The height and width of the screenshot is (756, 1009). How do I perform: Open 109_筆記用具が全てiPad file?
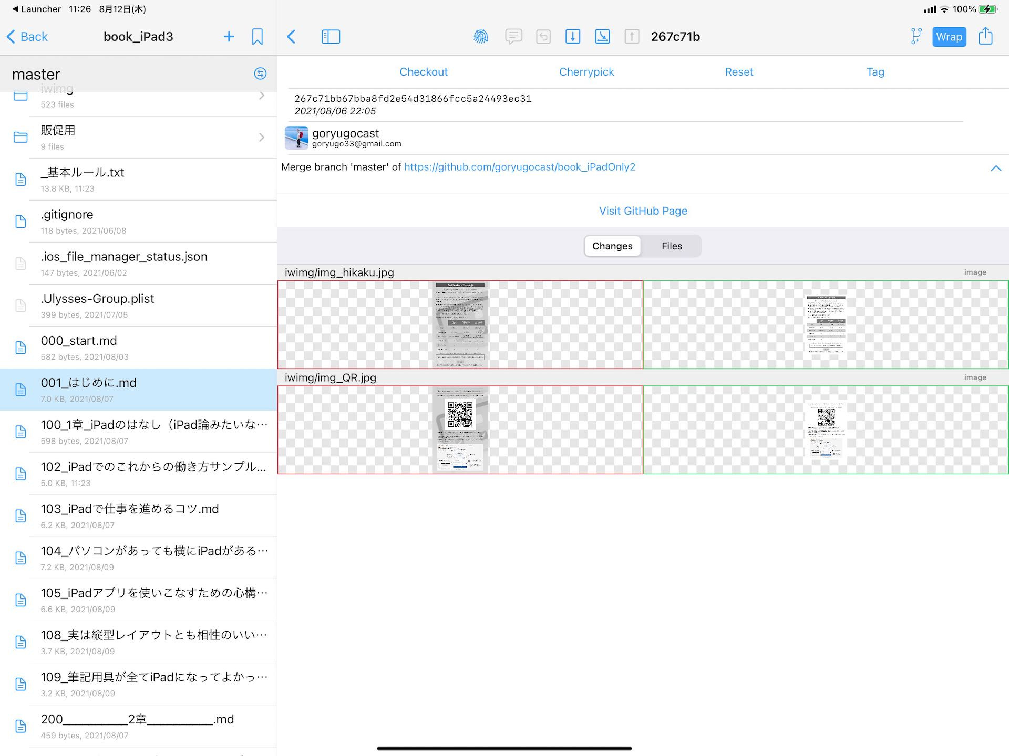pos(139,684)
